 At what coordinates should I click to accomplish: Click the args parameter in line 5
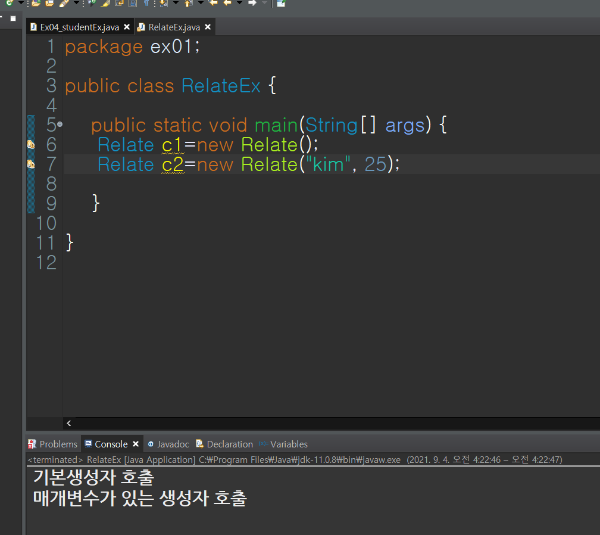(405, 126)
